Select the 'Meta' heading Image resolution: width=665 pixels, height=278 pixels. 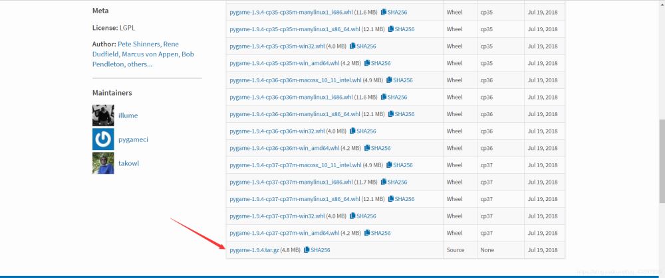(100, 11)
